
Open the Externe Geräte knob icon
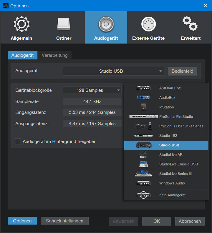coord(148,24)
